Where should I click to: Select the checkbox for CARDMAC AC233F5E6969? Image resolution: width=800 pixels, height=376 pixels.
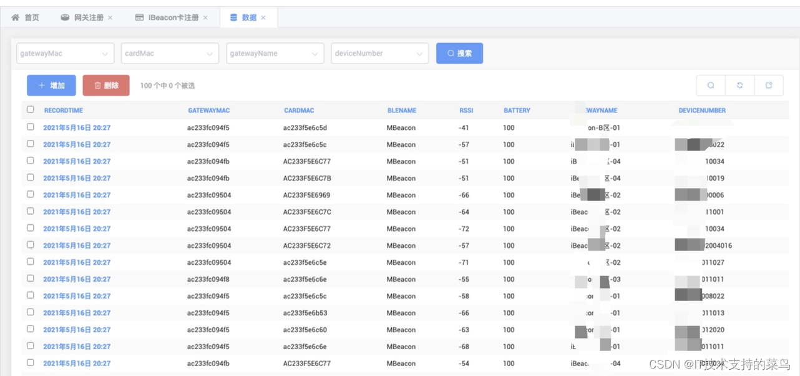point(30,194)
